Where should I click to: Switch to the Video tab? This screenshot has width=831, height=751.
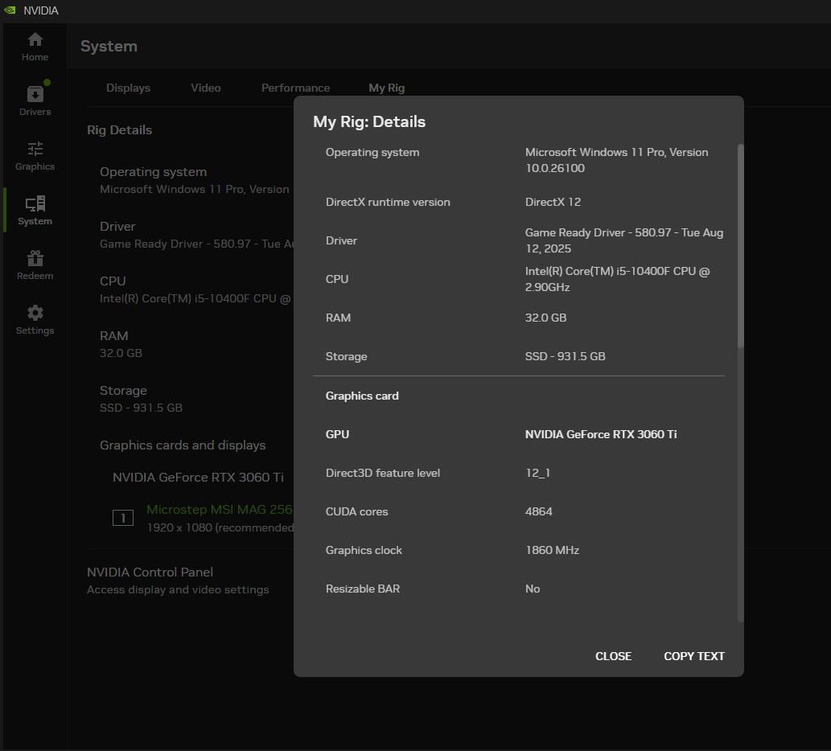[205, 88]
